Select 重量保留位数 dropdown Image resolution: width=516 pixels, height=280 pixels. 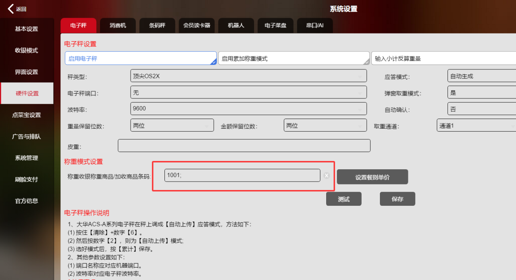(x=172, y=125)
